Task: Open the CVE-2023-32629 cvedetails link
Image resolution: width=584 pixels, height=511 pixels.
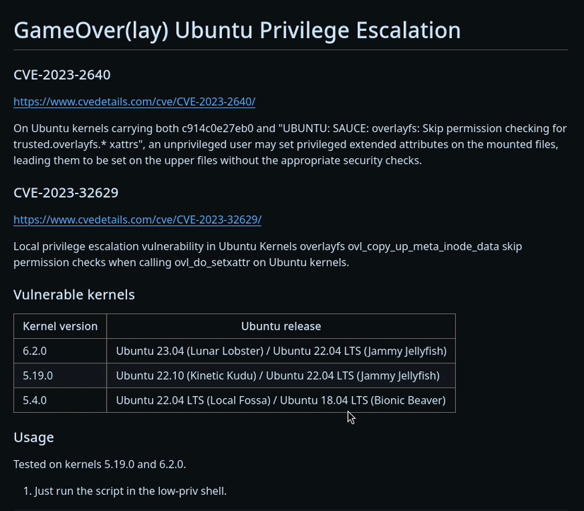Action: (137, 220)
